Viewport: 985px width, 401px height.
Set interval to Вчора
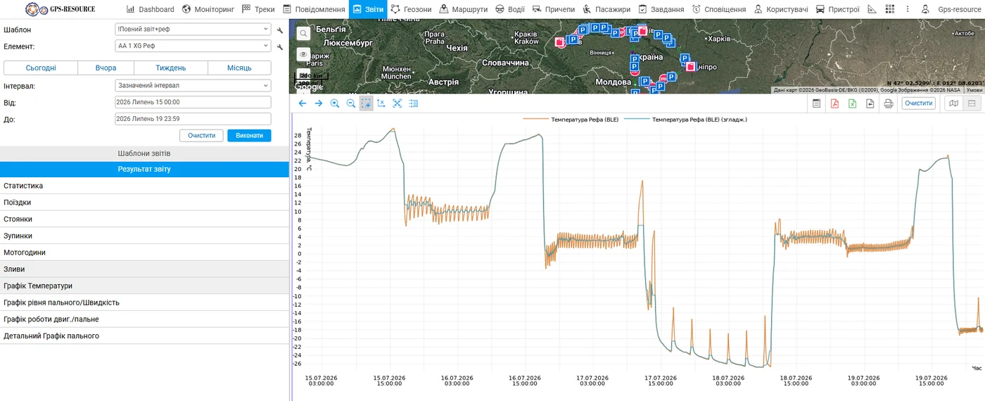[x=106, y=68]
